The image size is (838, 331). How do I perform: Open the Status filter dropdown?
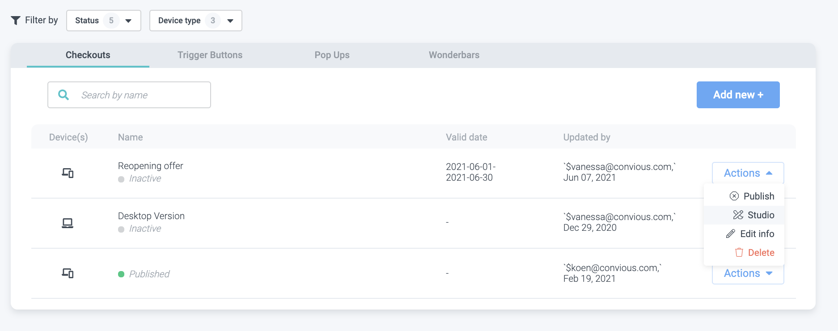click(103, 21)
